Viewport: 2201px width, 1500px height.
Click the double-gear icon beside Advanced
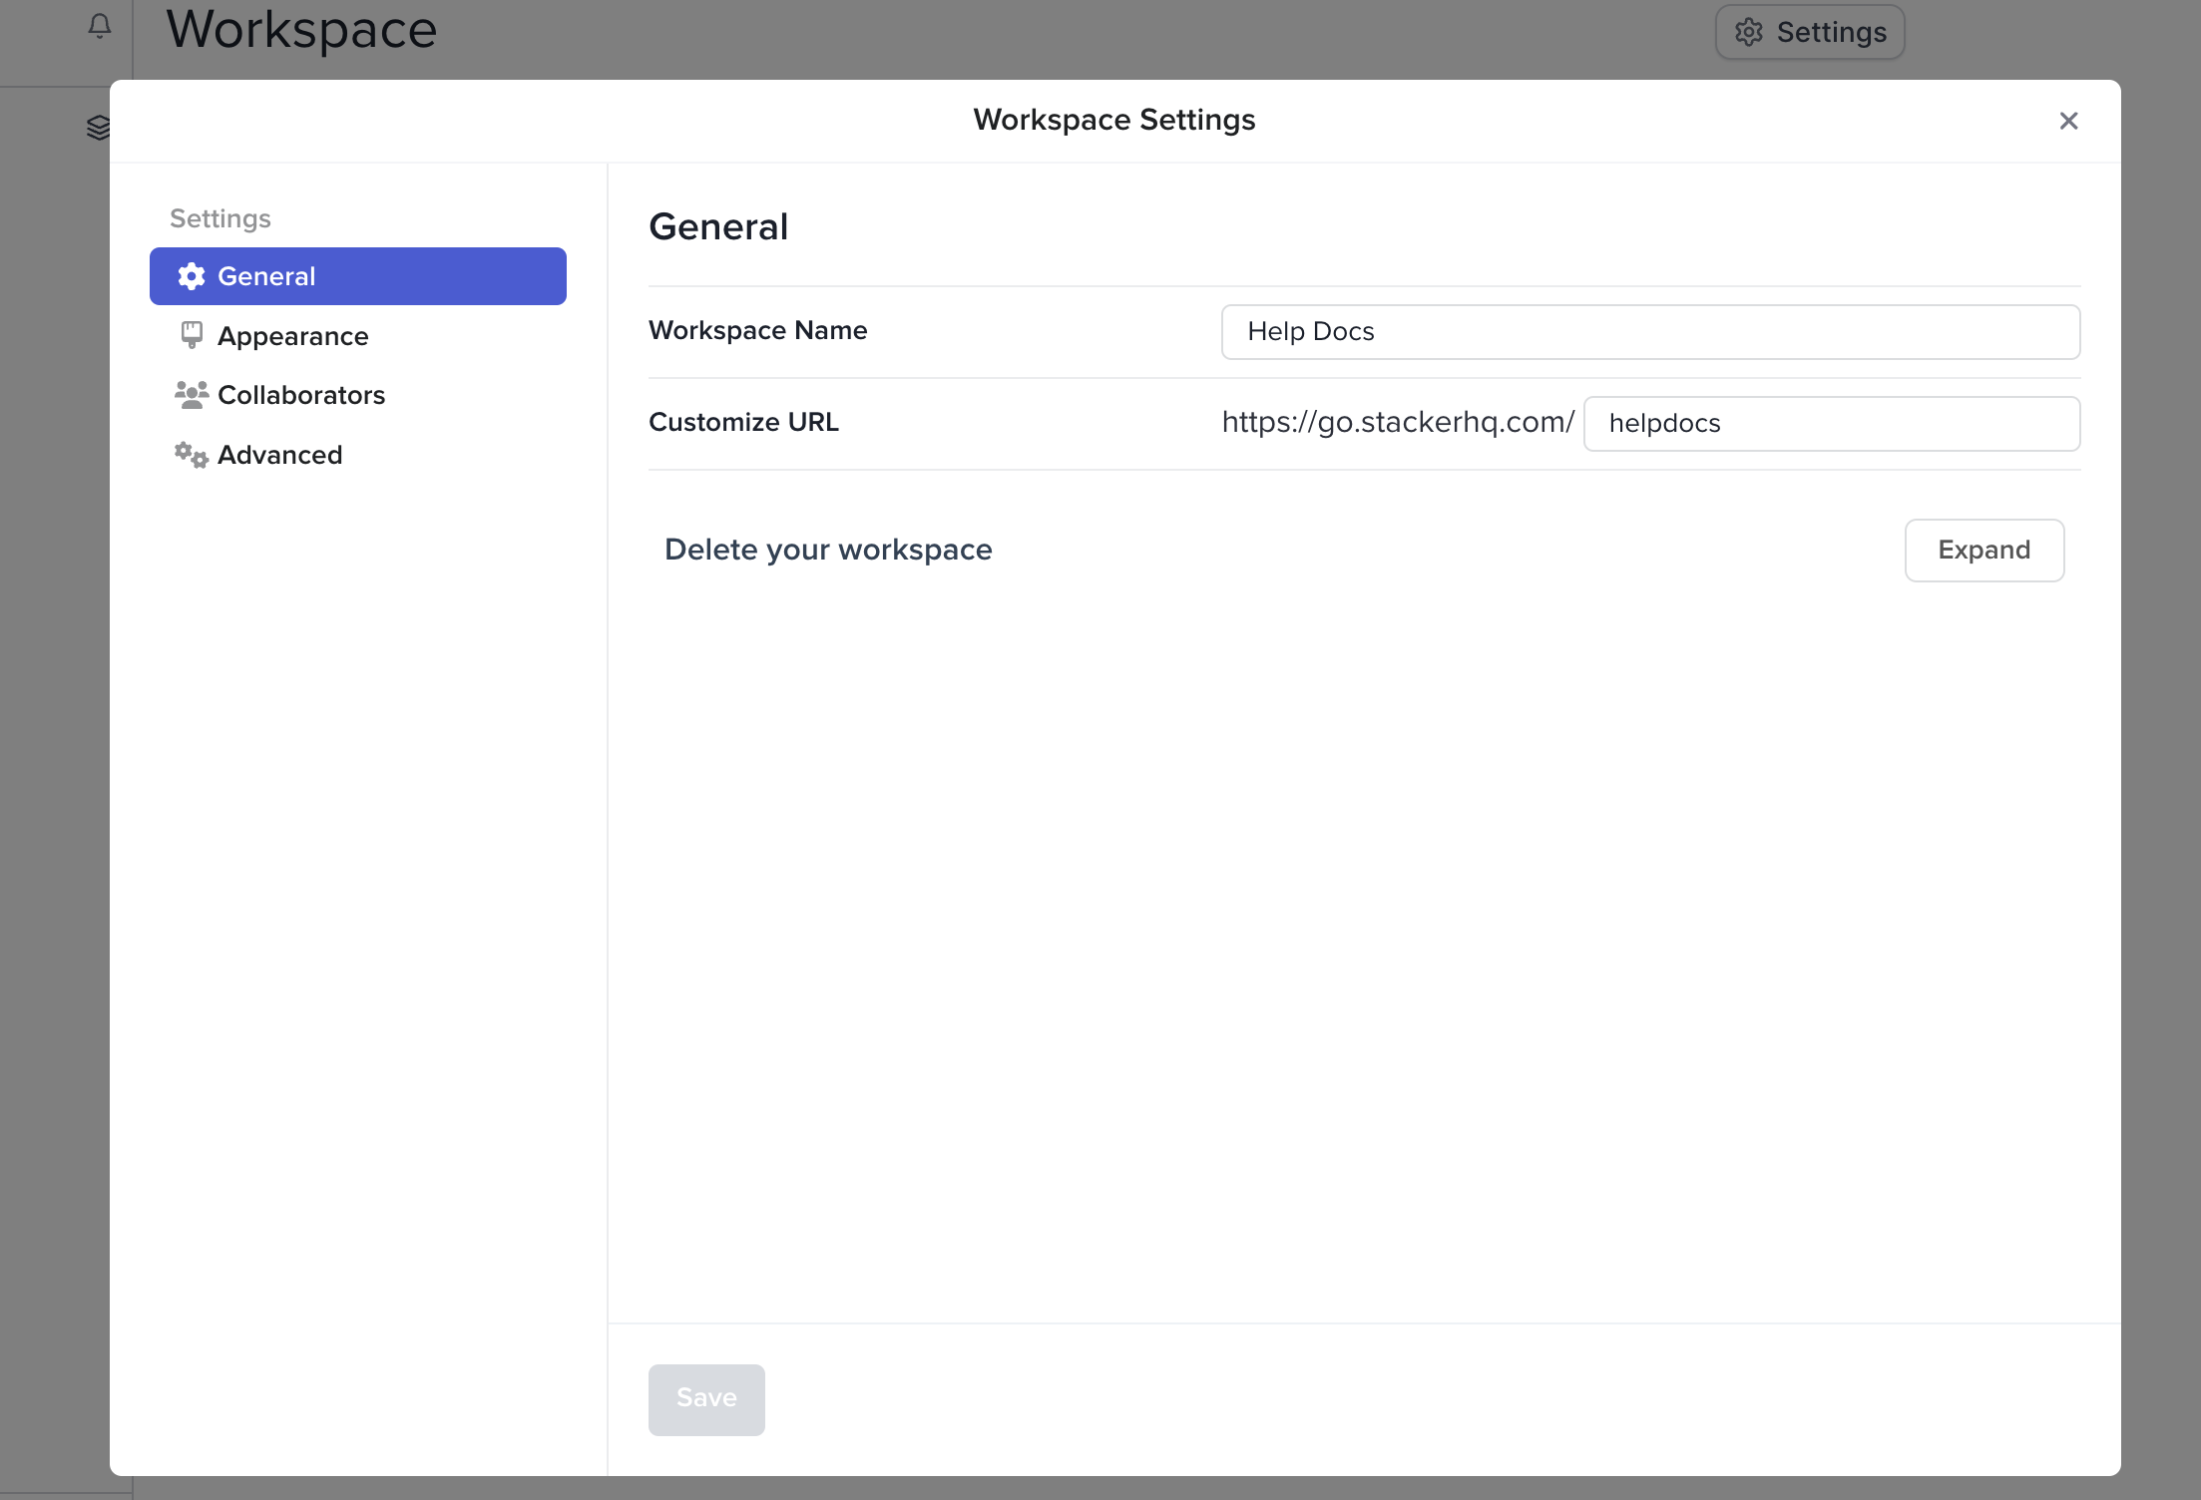coord(192,455)
